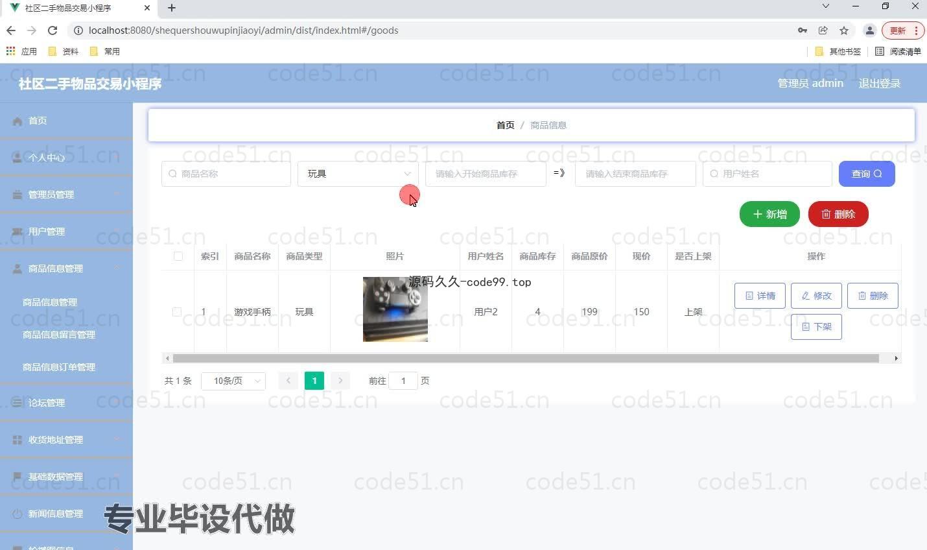Open the 常用 bookmark folder
Screen dimensions: 927x550
click(105, 51)
